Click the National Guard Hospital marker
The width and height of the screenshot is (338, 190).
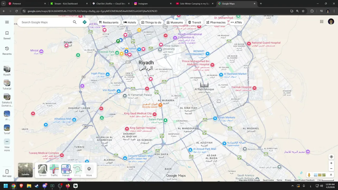(x=249, y=44)
